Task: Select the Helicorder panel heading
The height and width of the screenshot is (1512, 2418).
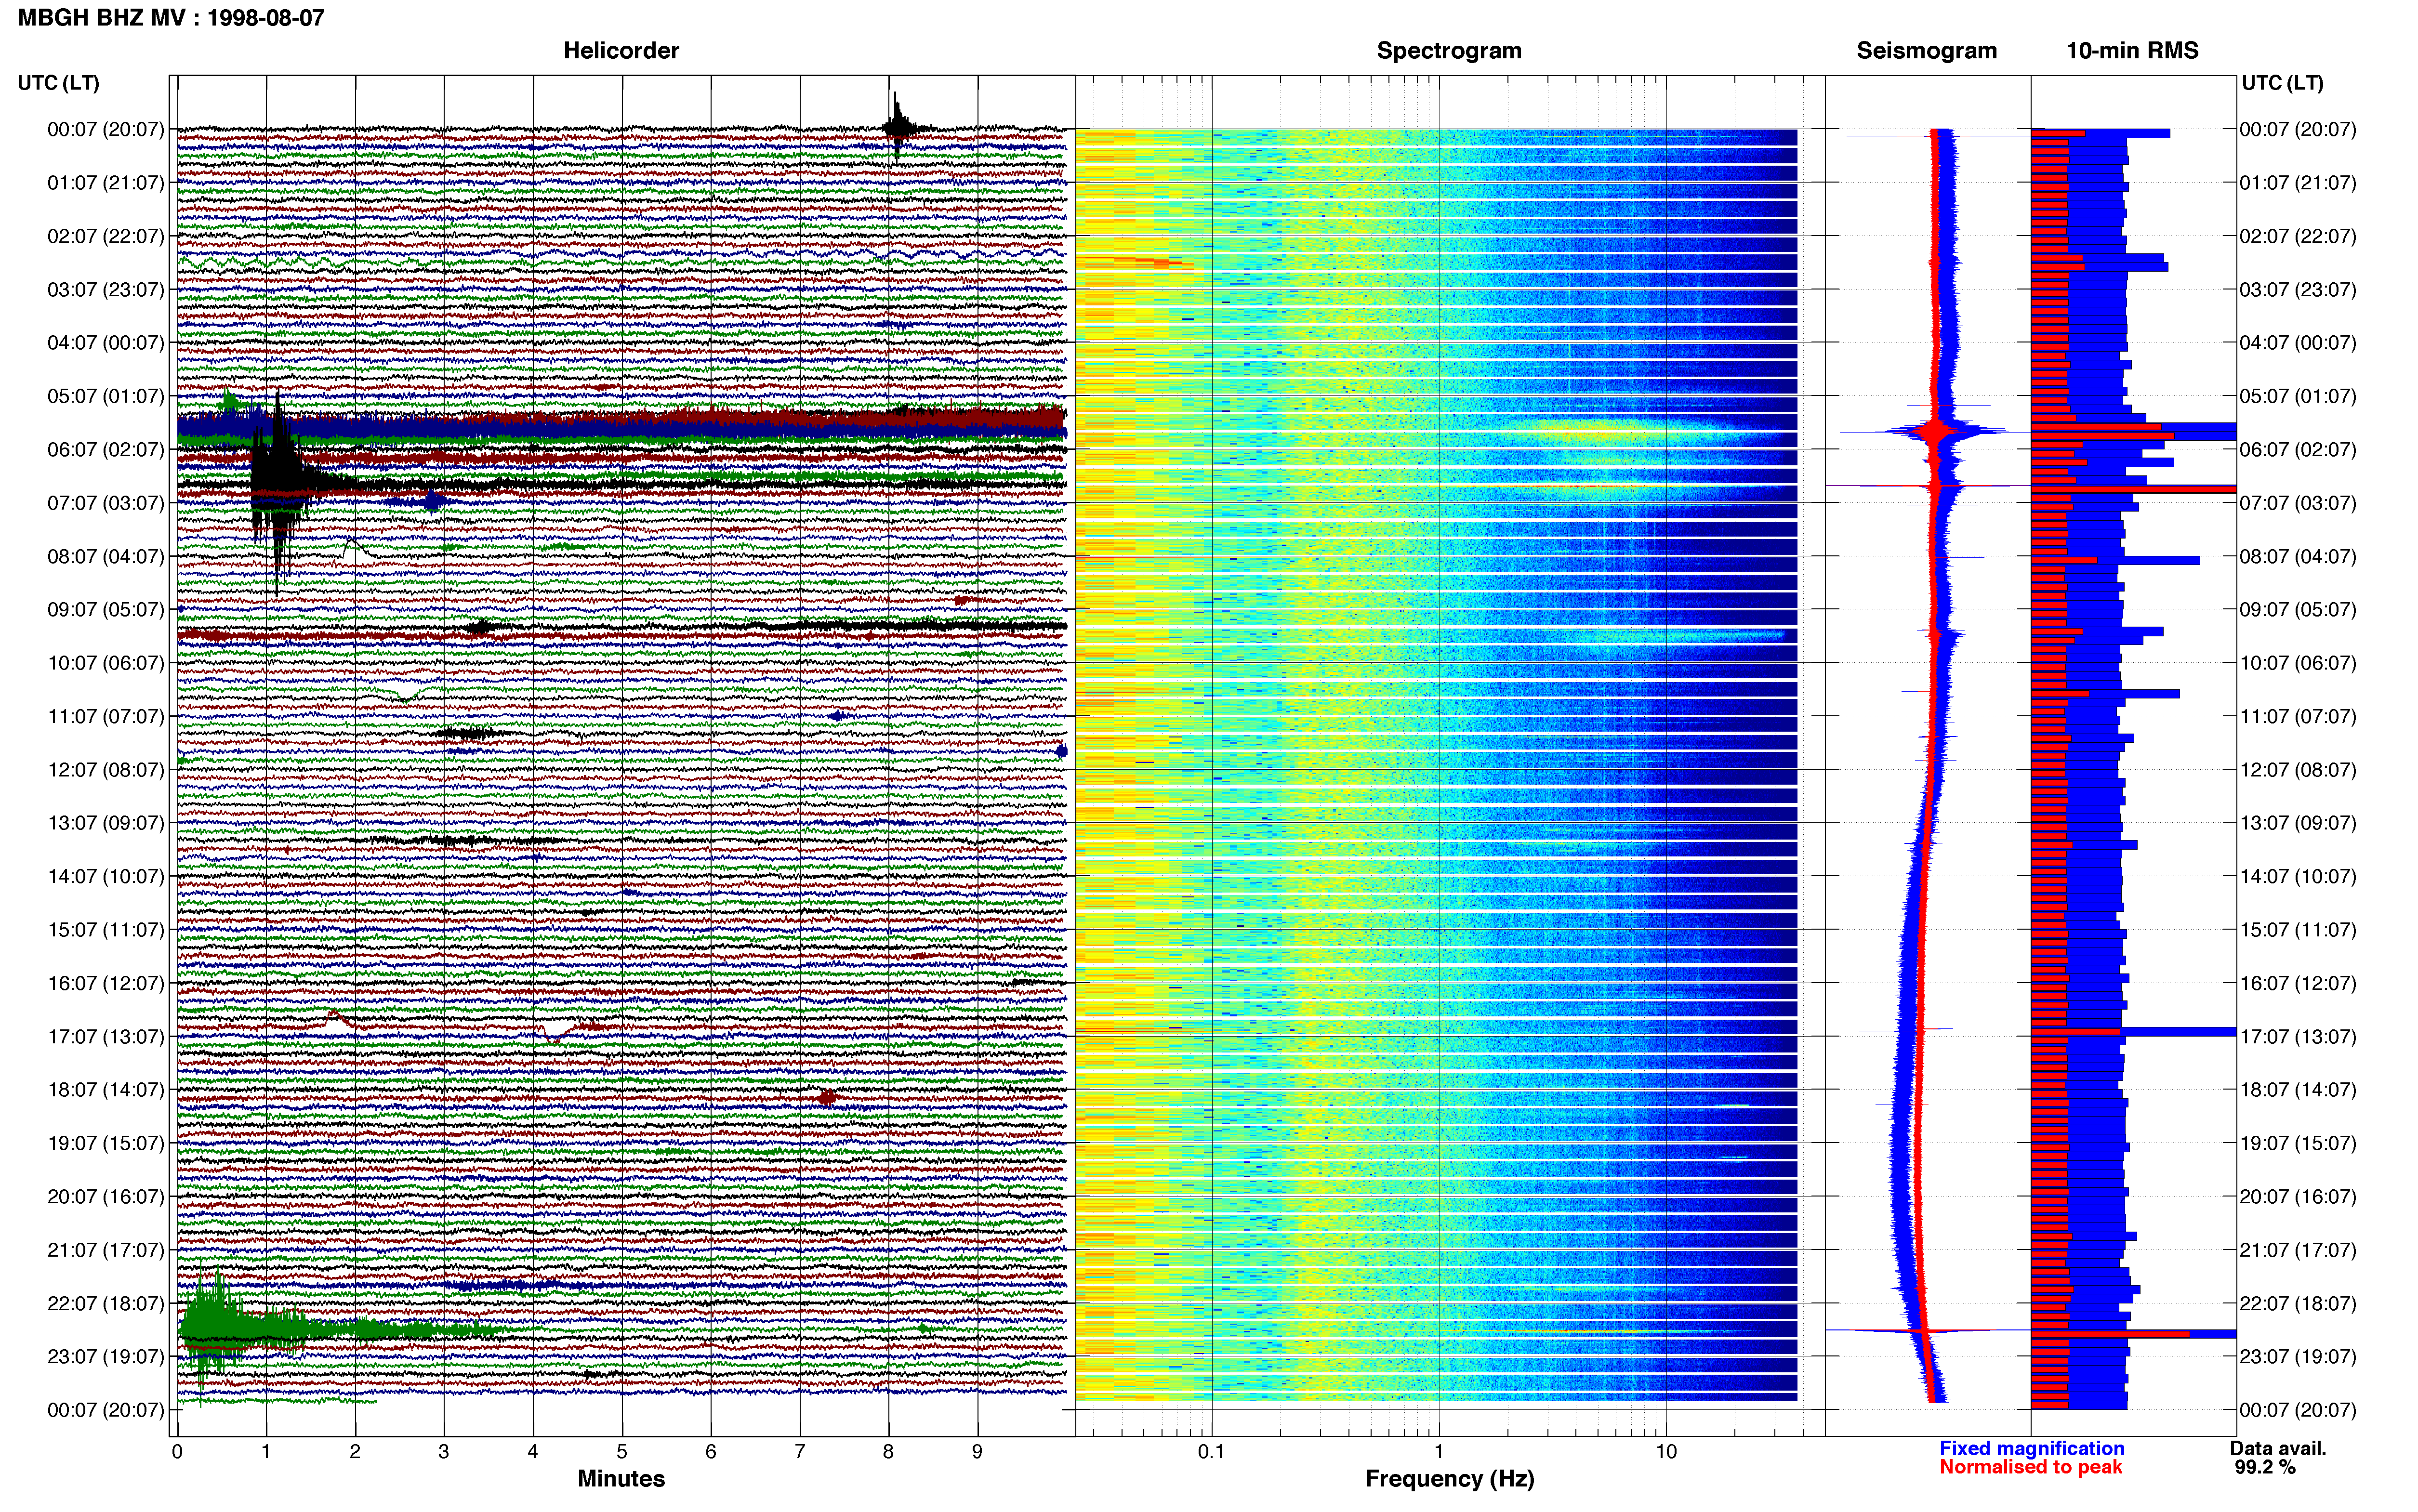Action: [621, 50]
